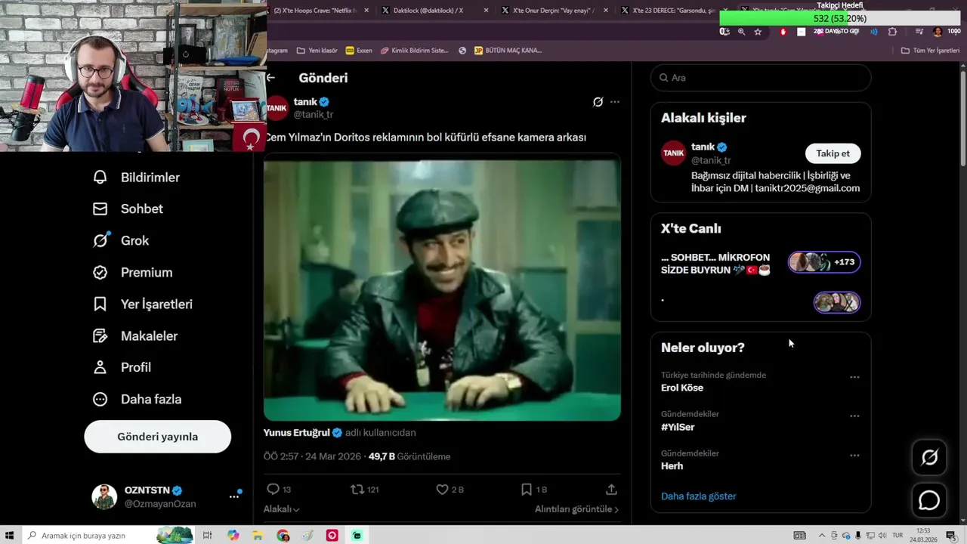Expand the Alakalı sort dropdown

[x=281, y=509]
